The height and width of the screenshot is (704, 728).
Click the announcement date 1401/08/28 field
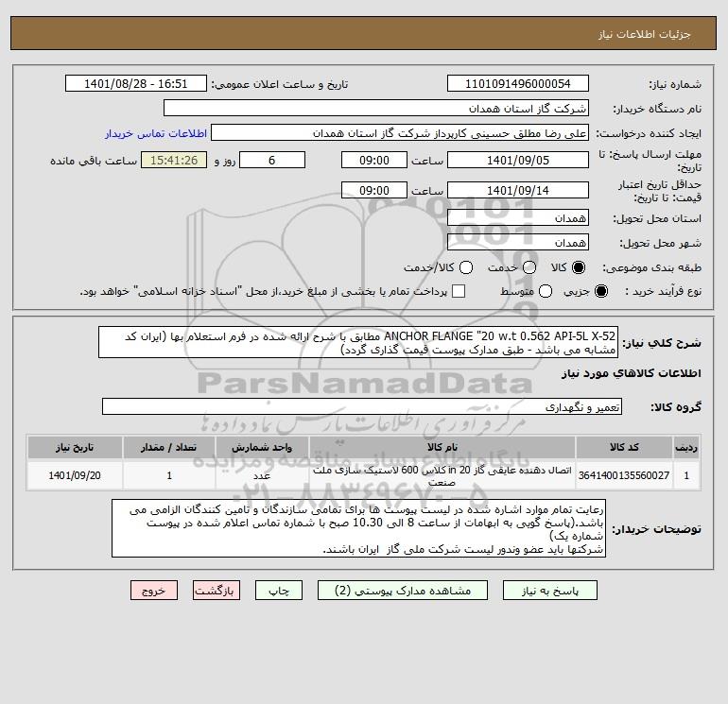point(136,83)
